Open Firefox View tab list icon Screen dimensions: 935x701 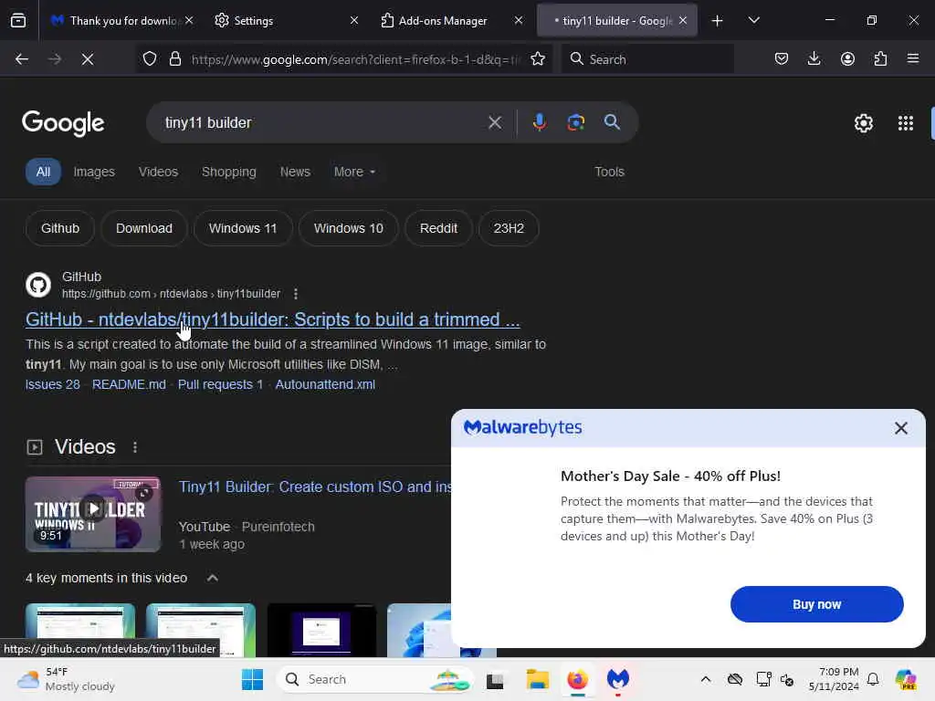point(18,20)
